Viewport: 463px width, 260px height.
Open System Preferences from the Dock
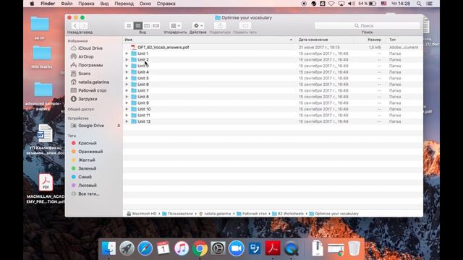tap(218, 248)
